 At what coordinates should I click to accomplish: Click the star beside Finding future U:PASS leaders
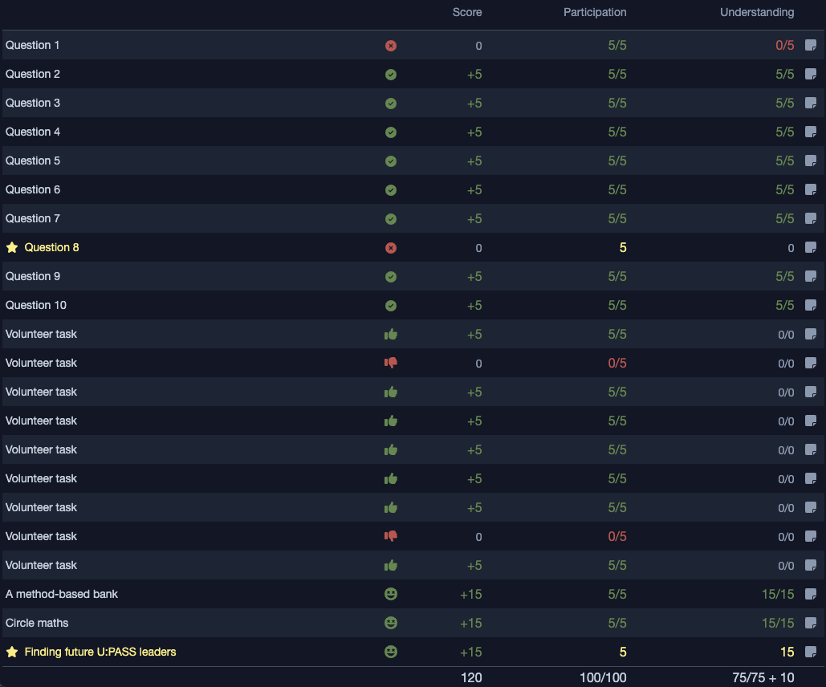pyautogui.click(x=11, y=652)
